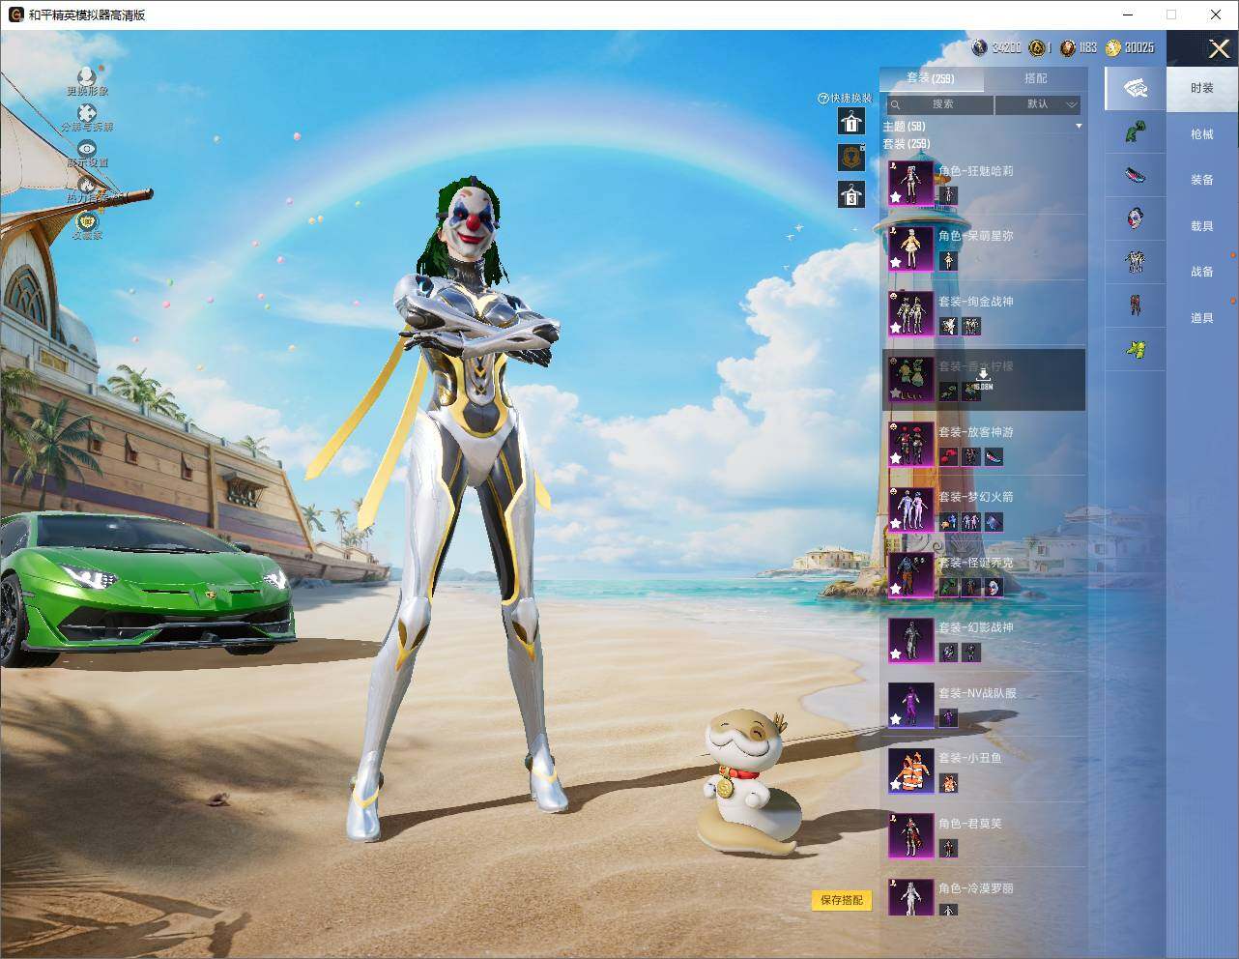Toggle favorite star on 套装-绚金战神

(x=896, y=328)
